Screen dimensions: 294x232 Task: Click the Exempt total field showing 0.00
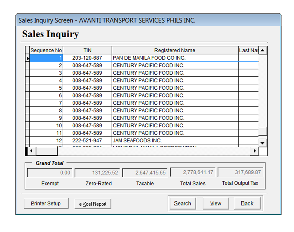pyautogui.click(x=50, y=172)
